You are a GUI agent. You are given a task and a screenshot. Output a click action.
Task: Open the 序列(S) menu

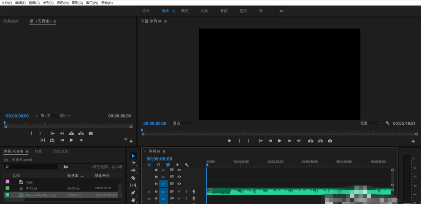click(x=49, y=3)
